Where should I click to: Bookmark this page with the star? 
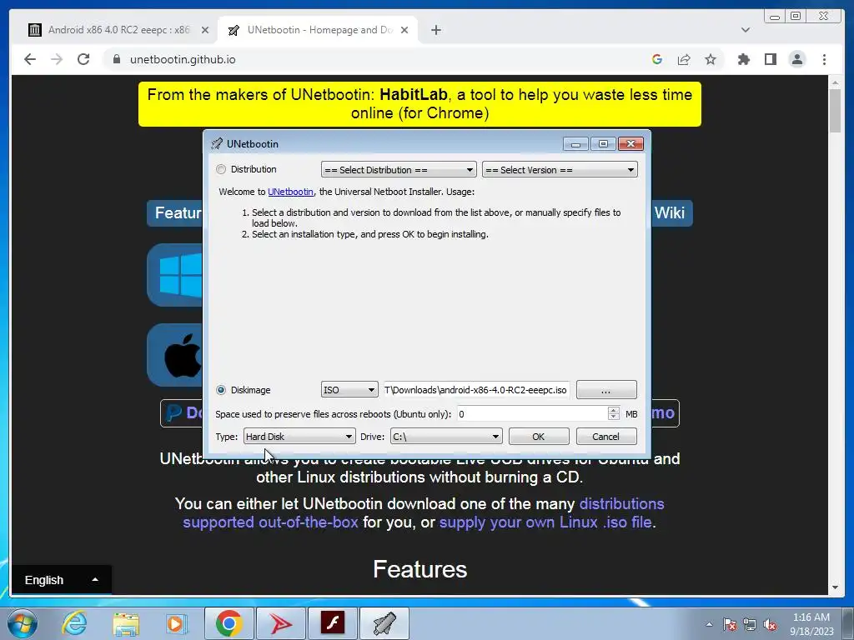[x=711, y=59]
